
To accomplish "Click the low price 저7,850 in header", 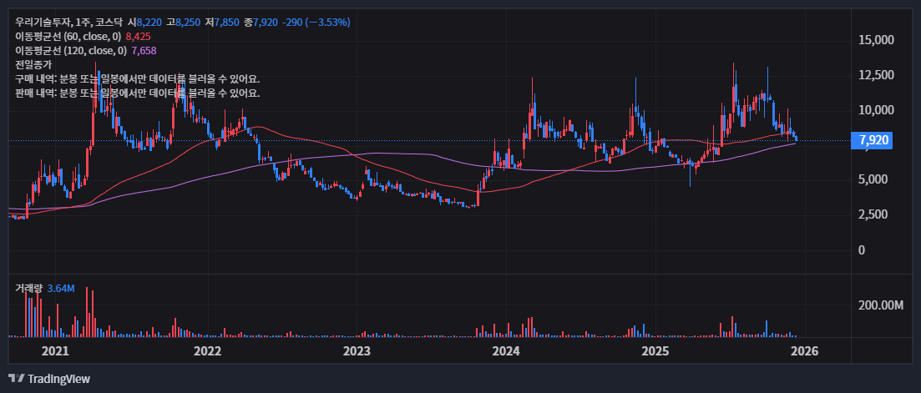I will [x=222, y=23].
